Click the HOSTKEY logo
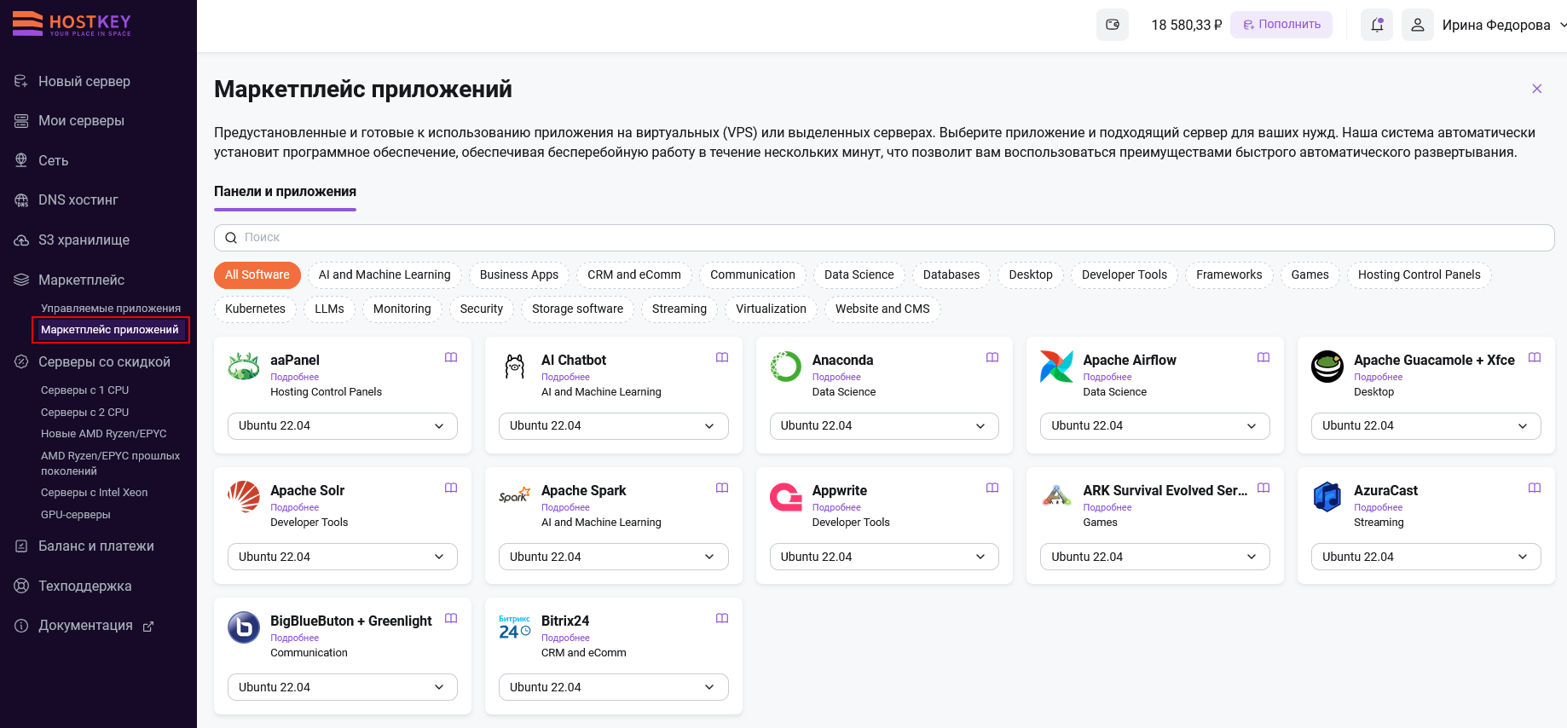Screen dimensions: 1567x728 tap(72, 23)
